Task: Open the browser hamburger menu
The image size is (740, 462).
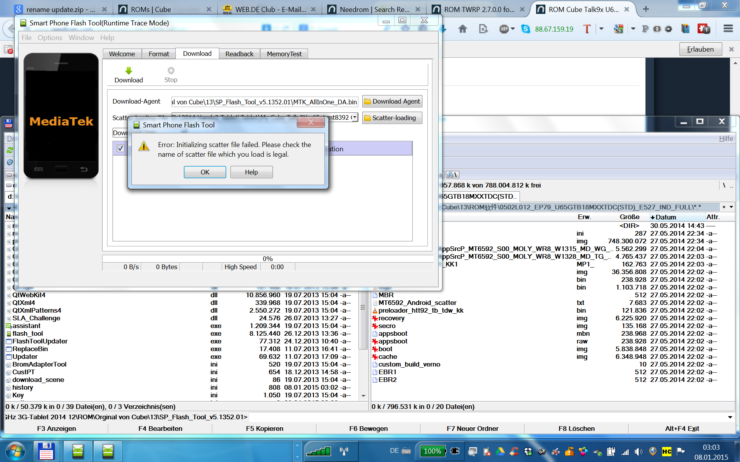Action: 728,29
